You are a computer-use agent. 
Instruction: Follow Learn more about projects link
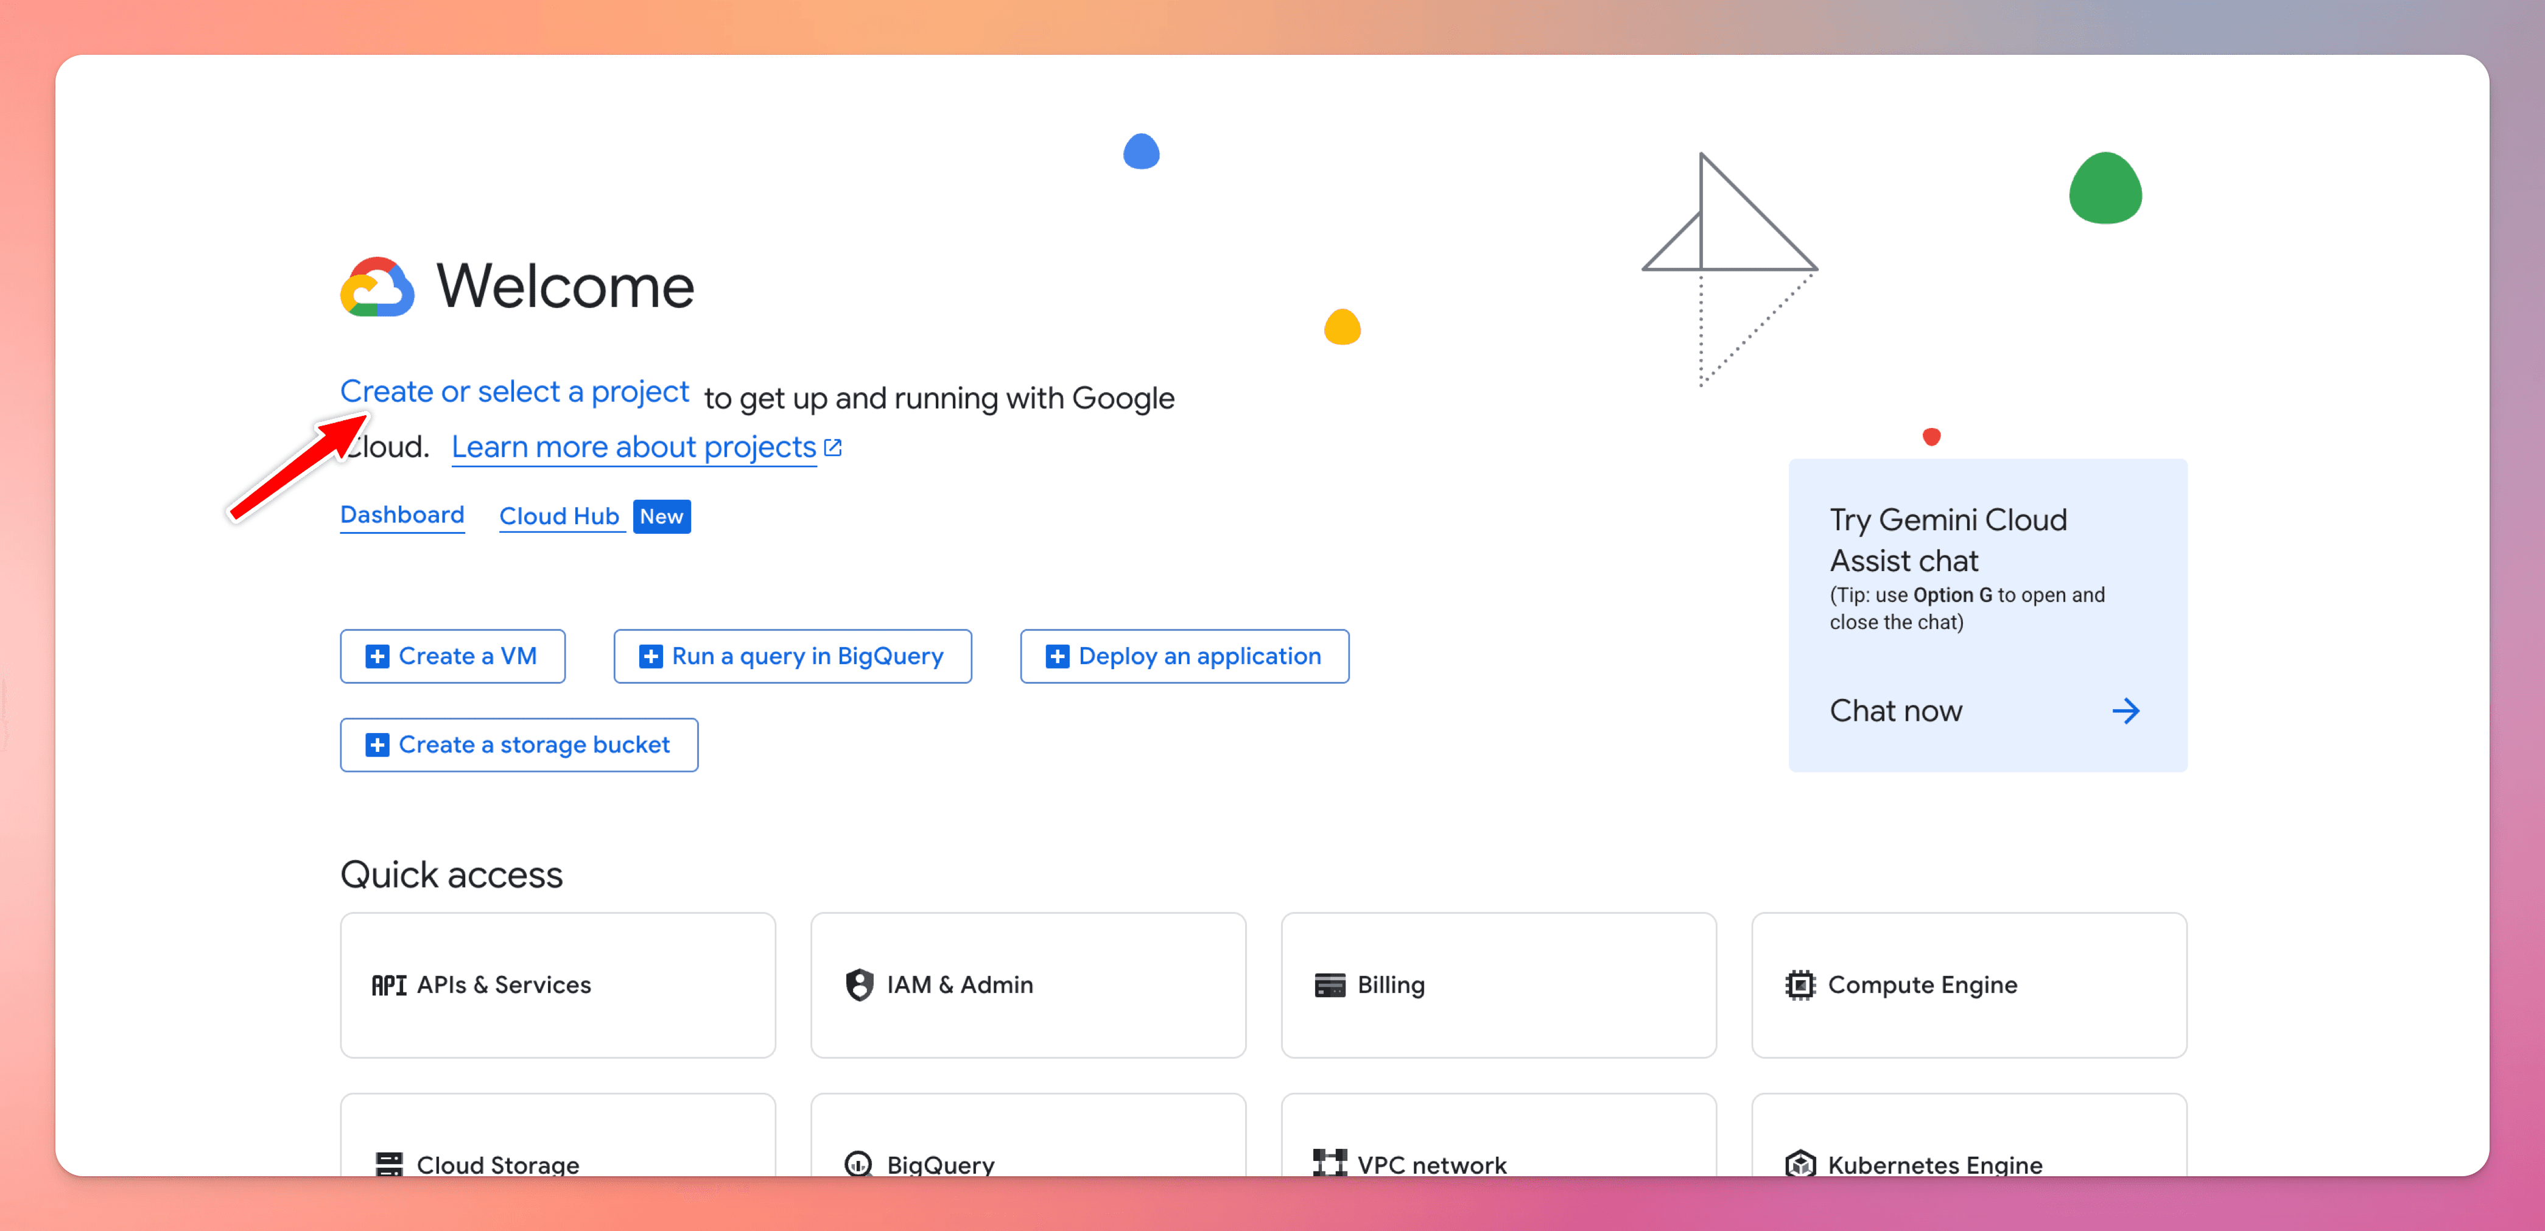633,447
